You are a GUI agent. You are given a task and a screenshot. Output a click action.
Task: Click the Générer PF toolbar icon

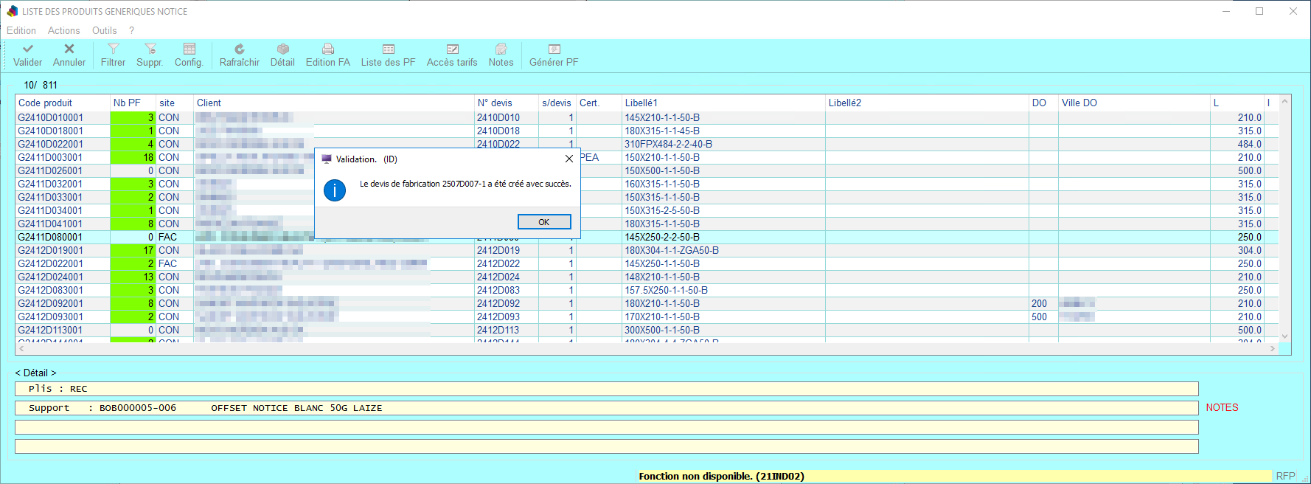[554, 49]
